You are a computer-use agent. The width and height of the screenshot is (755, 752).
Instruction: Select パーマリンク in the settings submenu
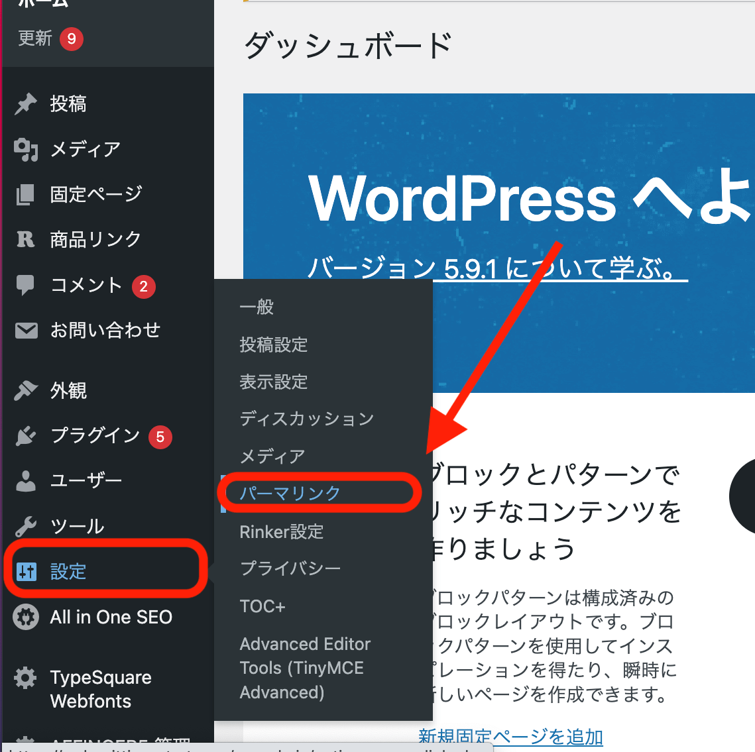(290, 493)
